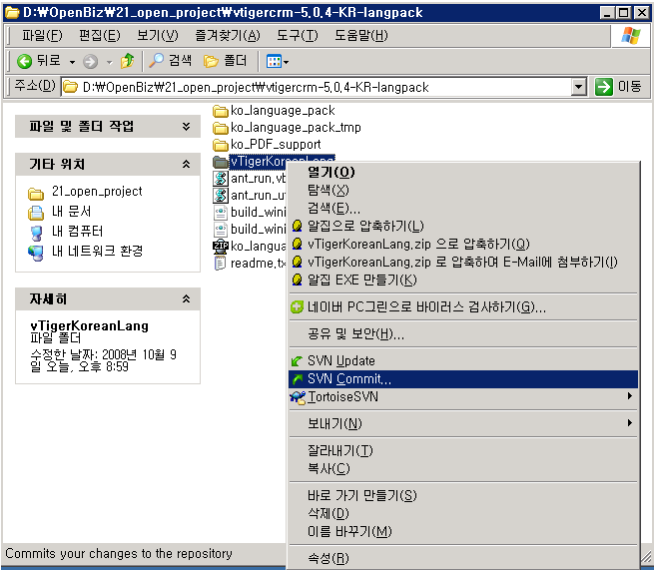Choose 이름 바꾸기(M) from context menu

[x=463, y=531]
